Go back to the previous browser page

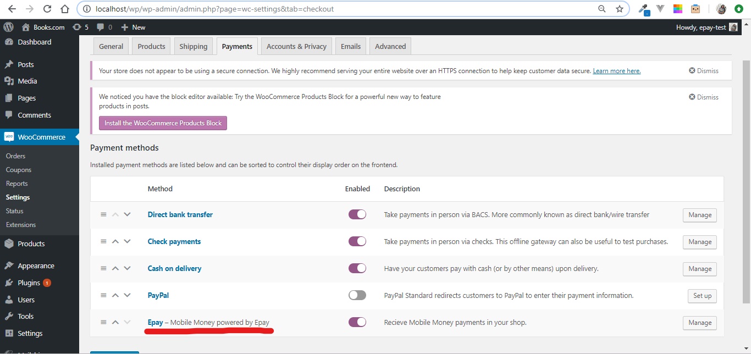coord(12,9)
